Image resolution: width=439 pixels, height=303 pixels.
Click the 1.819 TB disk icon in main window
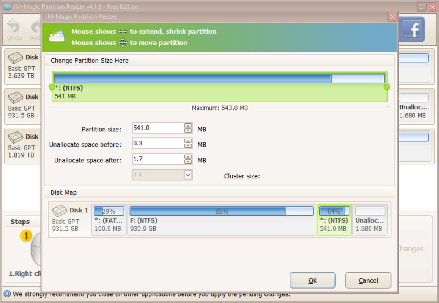[x=16, y=137]
